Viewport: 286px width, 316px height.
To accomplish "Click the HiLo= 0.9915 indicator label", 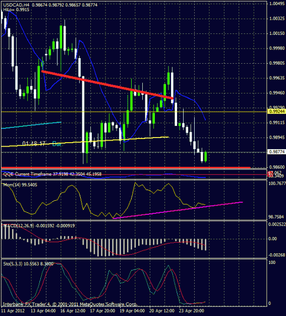I will point(16,10).
